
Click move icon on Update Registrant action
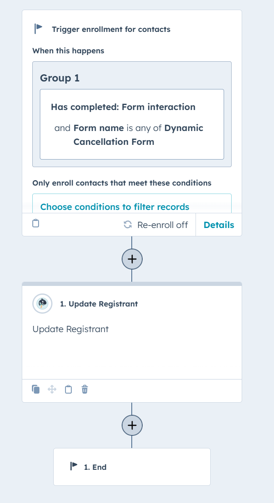[52, 390]
